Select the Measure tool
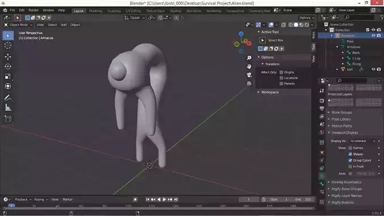The height and width of the screenshot is (216, 384). (x=8, y=107)
